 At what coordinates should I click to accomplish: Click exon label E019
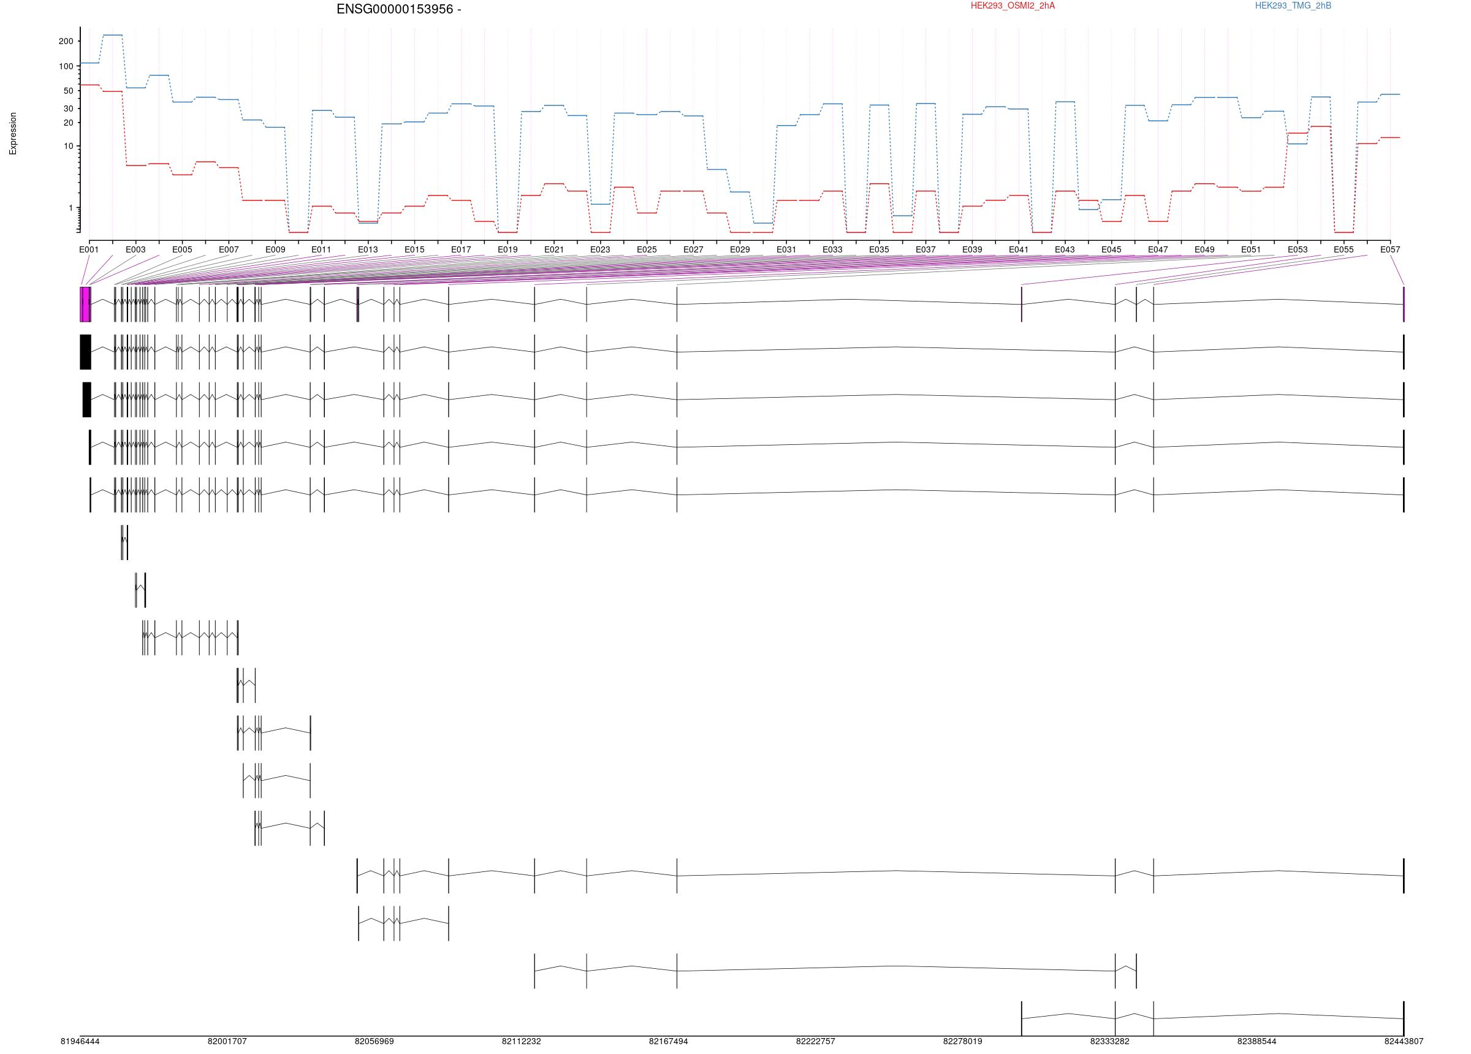pos(508,250)
